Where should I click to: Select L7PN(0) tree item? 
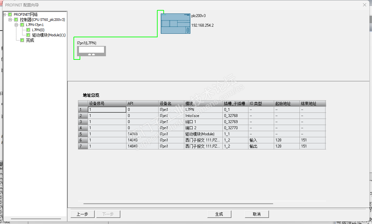(x=38, y=30)
